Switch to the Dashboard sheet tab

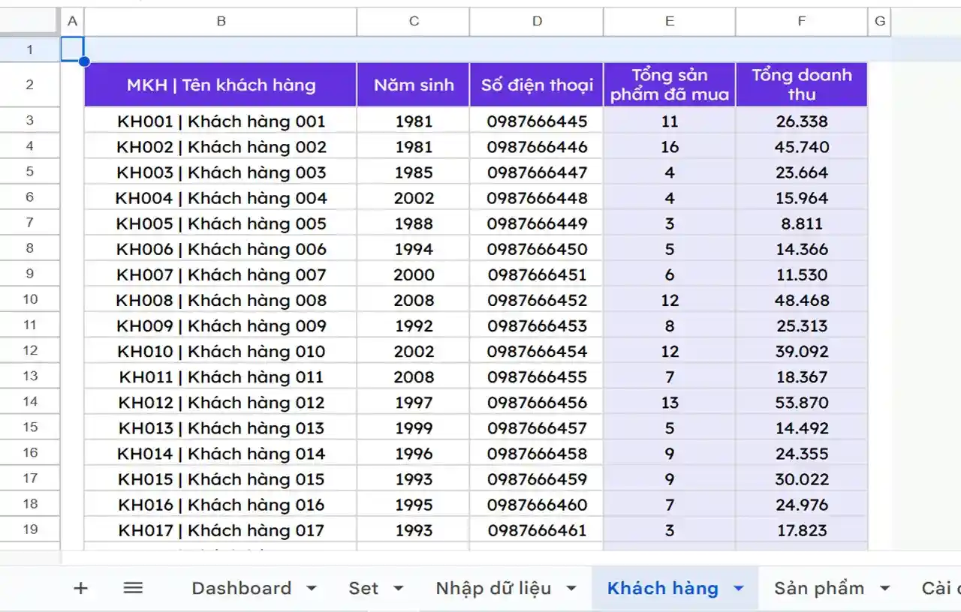click(x=241, y=589)
